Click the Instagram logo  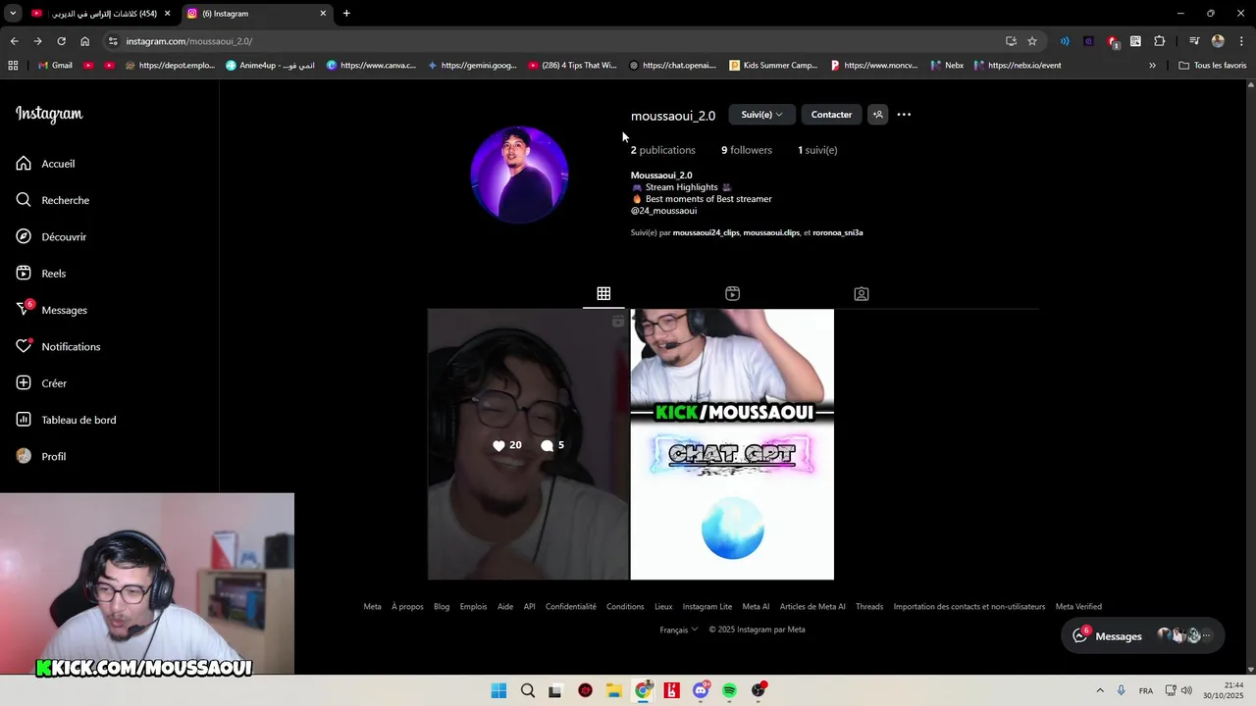click(x=49, y=114)
